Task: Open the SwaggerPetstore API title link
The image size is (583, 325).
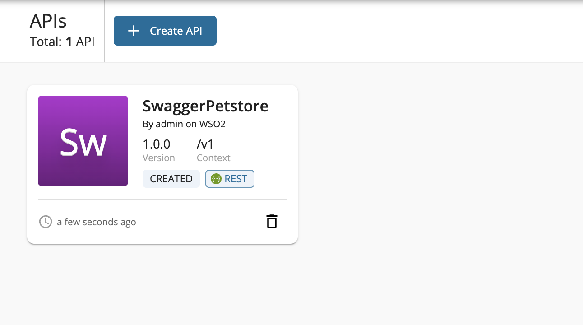Action: [x=205, y=106]
